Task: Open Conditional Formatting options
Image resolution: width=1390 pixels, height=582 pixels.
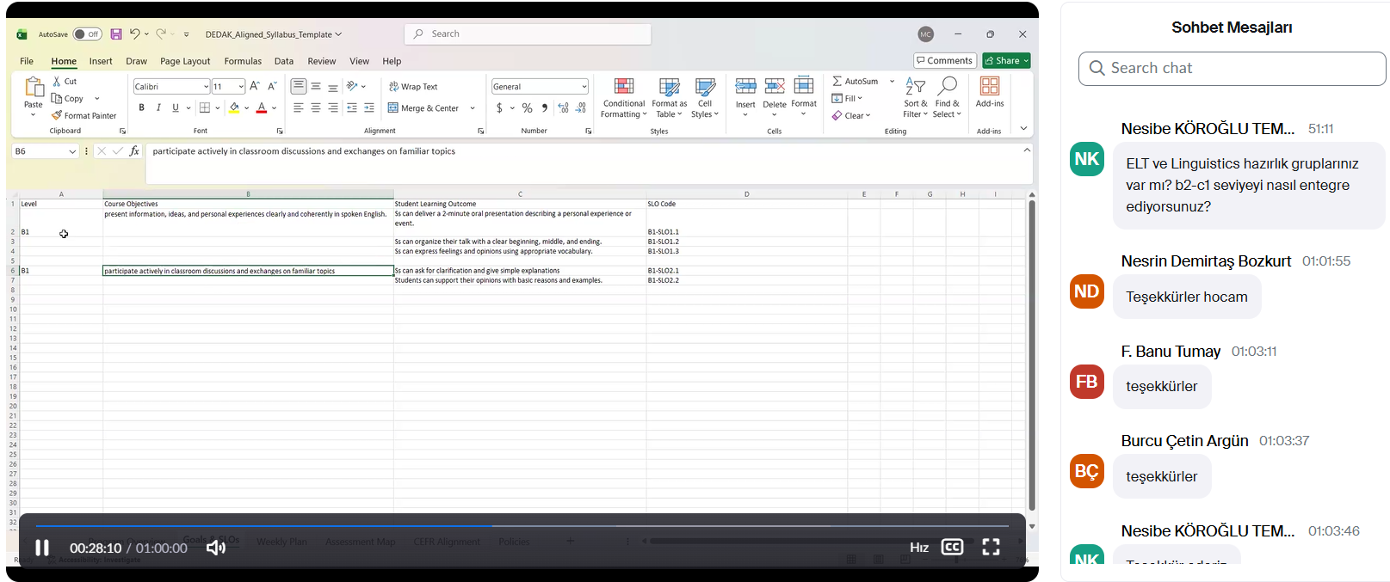Action: pos(623,98)
